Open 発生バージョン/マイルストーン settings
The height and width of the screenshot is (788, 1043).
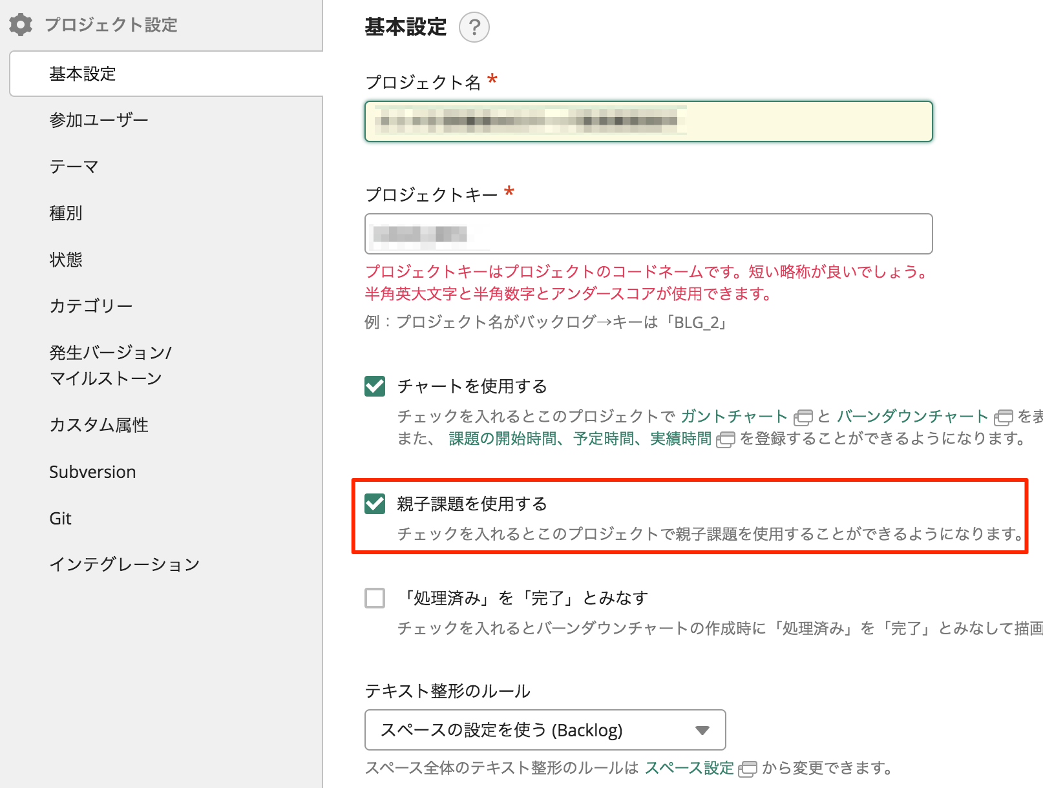[x=111, y=365]
